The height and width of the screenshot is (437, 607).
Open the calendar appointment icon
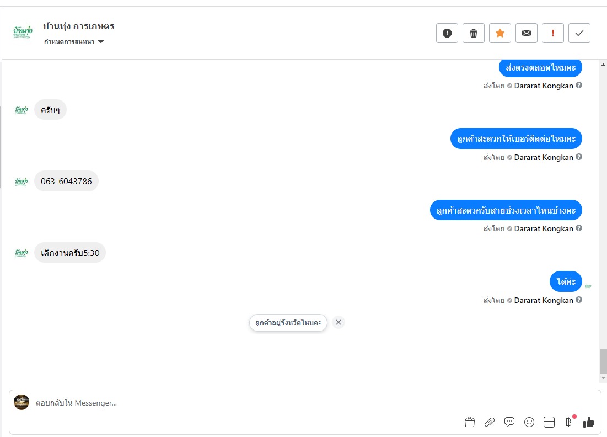[x=549, y=422]
